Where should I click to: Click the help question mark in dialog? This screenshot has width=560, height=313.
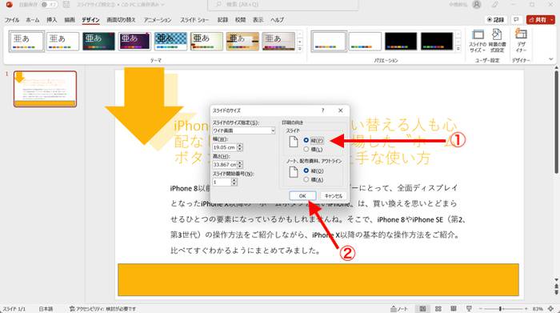point(323,110)
